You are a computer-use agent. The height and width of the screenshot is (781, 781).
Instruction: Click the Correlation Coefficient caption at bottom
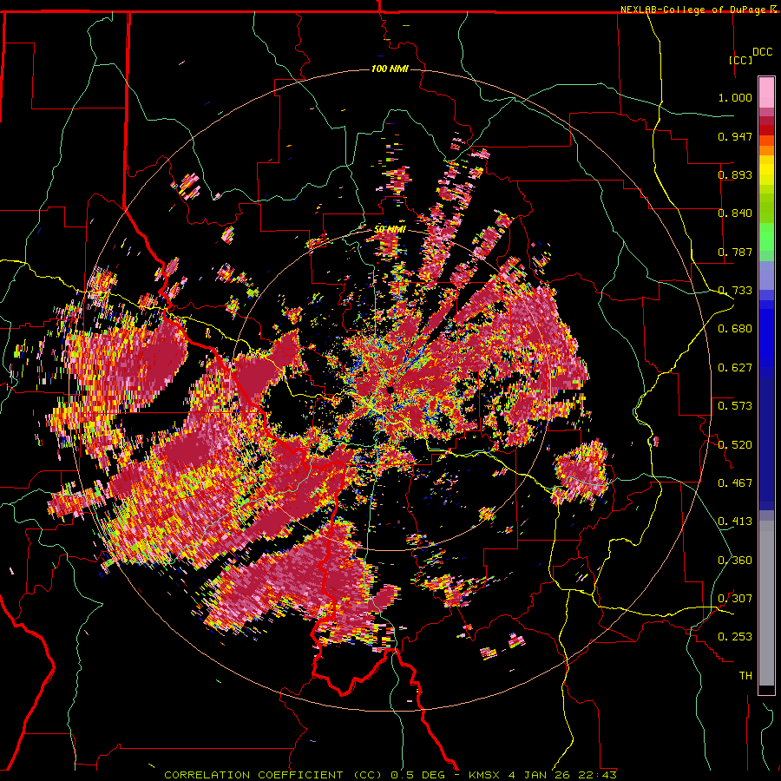click(x=390, y=775)
